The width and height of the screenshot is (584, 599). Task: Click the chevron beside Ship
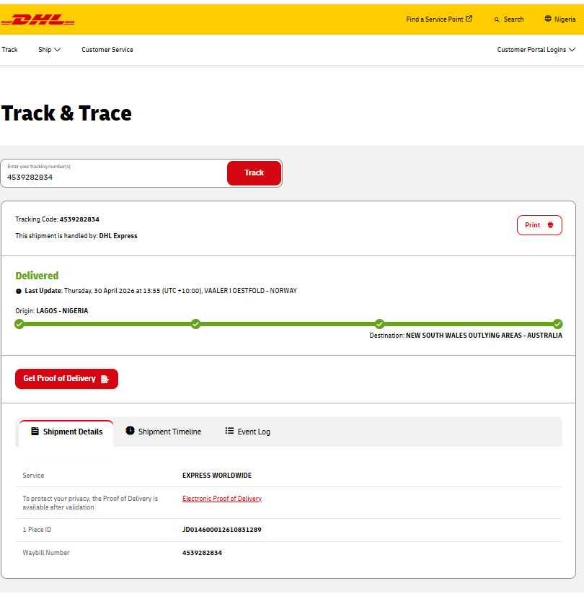click(58, 50)
